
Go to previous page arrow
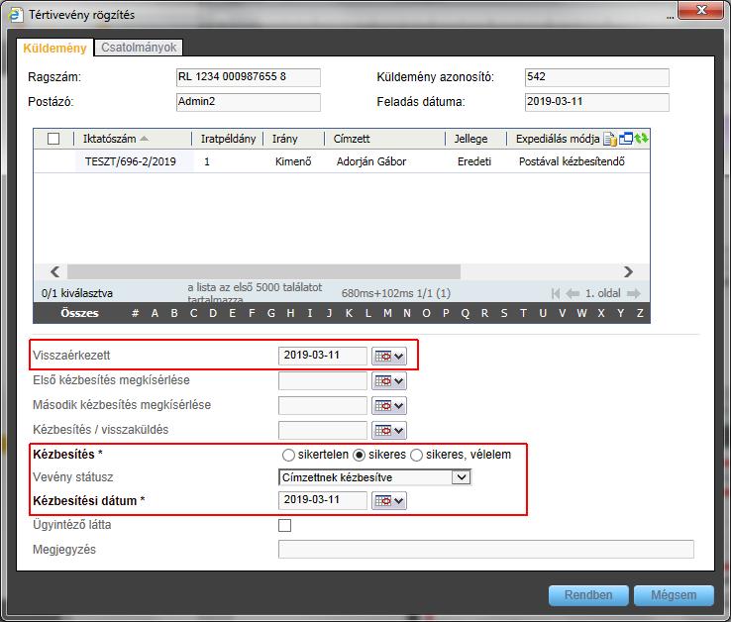tap(573, 293)
